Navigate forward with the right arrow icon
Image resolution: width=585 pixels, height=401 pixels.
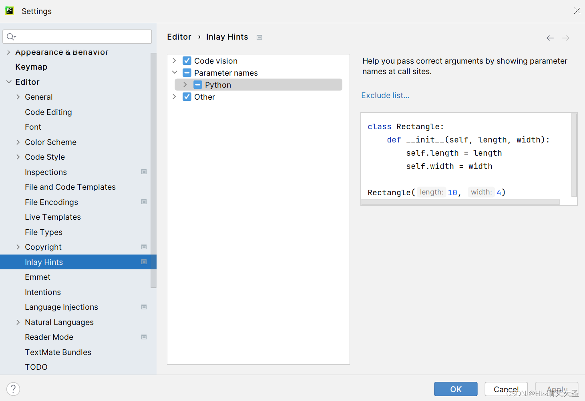tap(565, 38)
